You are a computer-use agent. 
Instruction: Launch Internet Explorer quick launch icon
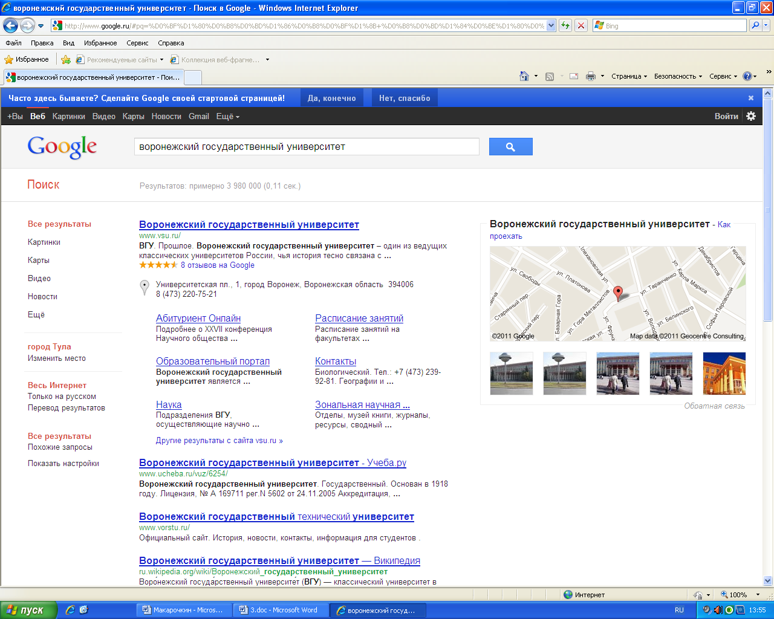(x=70, y=610)
